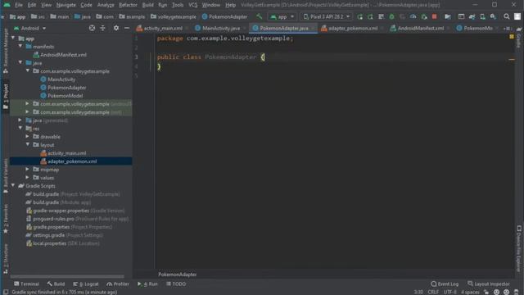
Task: Open the Navigate menu
Action: [x=65, y=5]
